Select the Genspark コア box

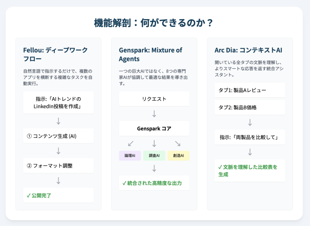pos(154,128)
